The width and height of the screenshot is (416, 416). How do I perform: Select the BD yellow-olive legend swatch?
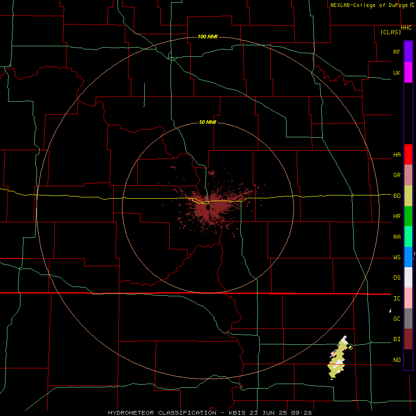(408, 196)
